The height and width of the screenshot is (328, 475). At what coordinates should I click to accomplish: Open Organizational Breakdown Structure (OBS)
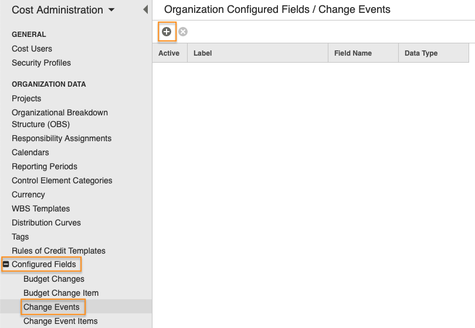tap(60, 118)
